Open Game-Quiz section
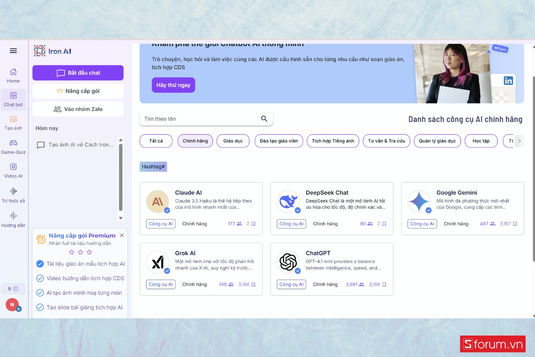The width and height of the screenshot is (535, 357). (x=13, y=147)
